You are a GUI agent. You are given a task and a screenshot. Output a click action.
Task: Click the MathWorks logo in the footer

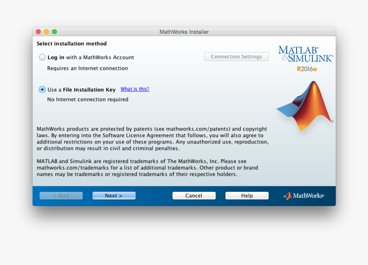point(303,195)
